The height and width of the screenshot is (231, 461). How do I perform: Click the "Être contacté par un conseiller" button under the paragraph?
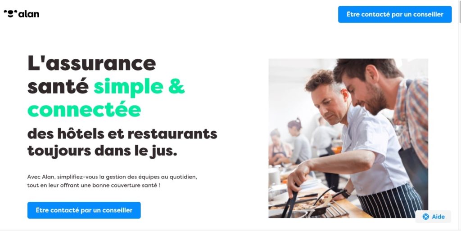pyautogui.click(x=84, y=210)
